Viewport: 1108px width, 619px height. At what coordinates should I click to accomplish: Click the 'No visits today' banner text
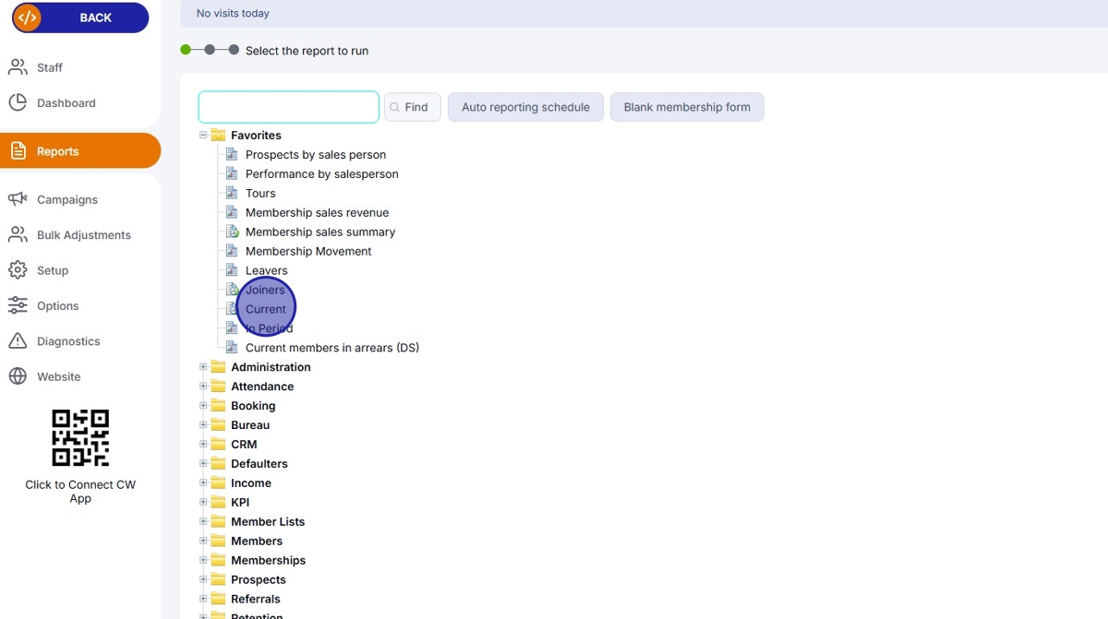point(233,14)
